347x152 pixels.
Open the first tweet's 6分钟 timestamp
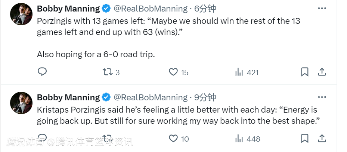coord(205,9)
